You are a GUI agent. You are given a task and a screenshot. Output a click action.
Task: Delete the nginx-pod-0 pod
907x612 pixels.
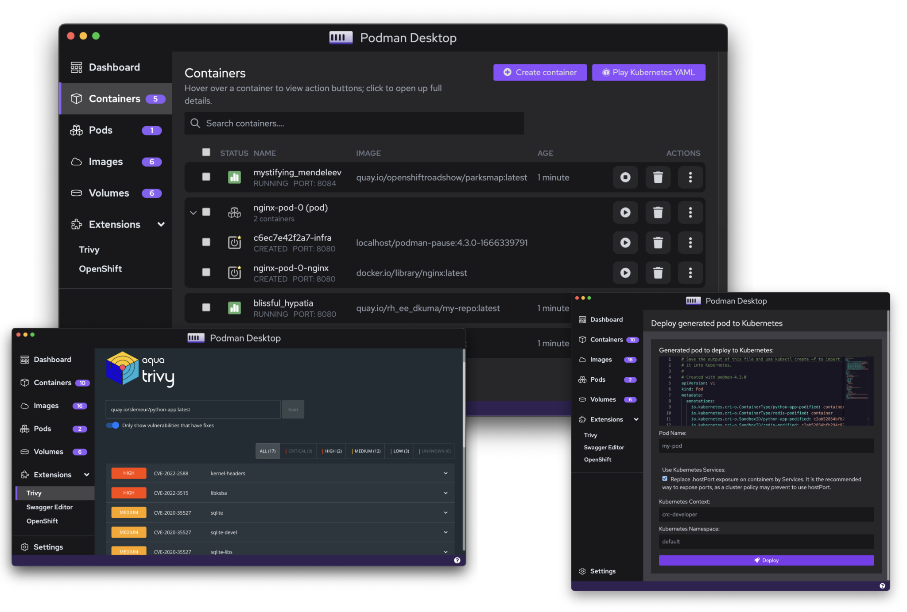(x=658, y=213)
